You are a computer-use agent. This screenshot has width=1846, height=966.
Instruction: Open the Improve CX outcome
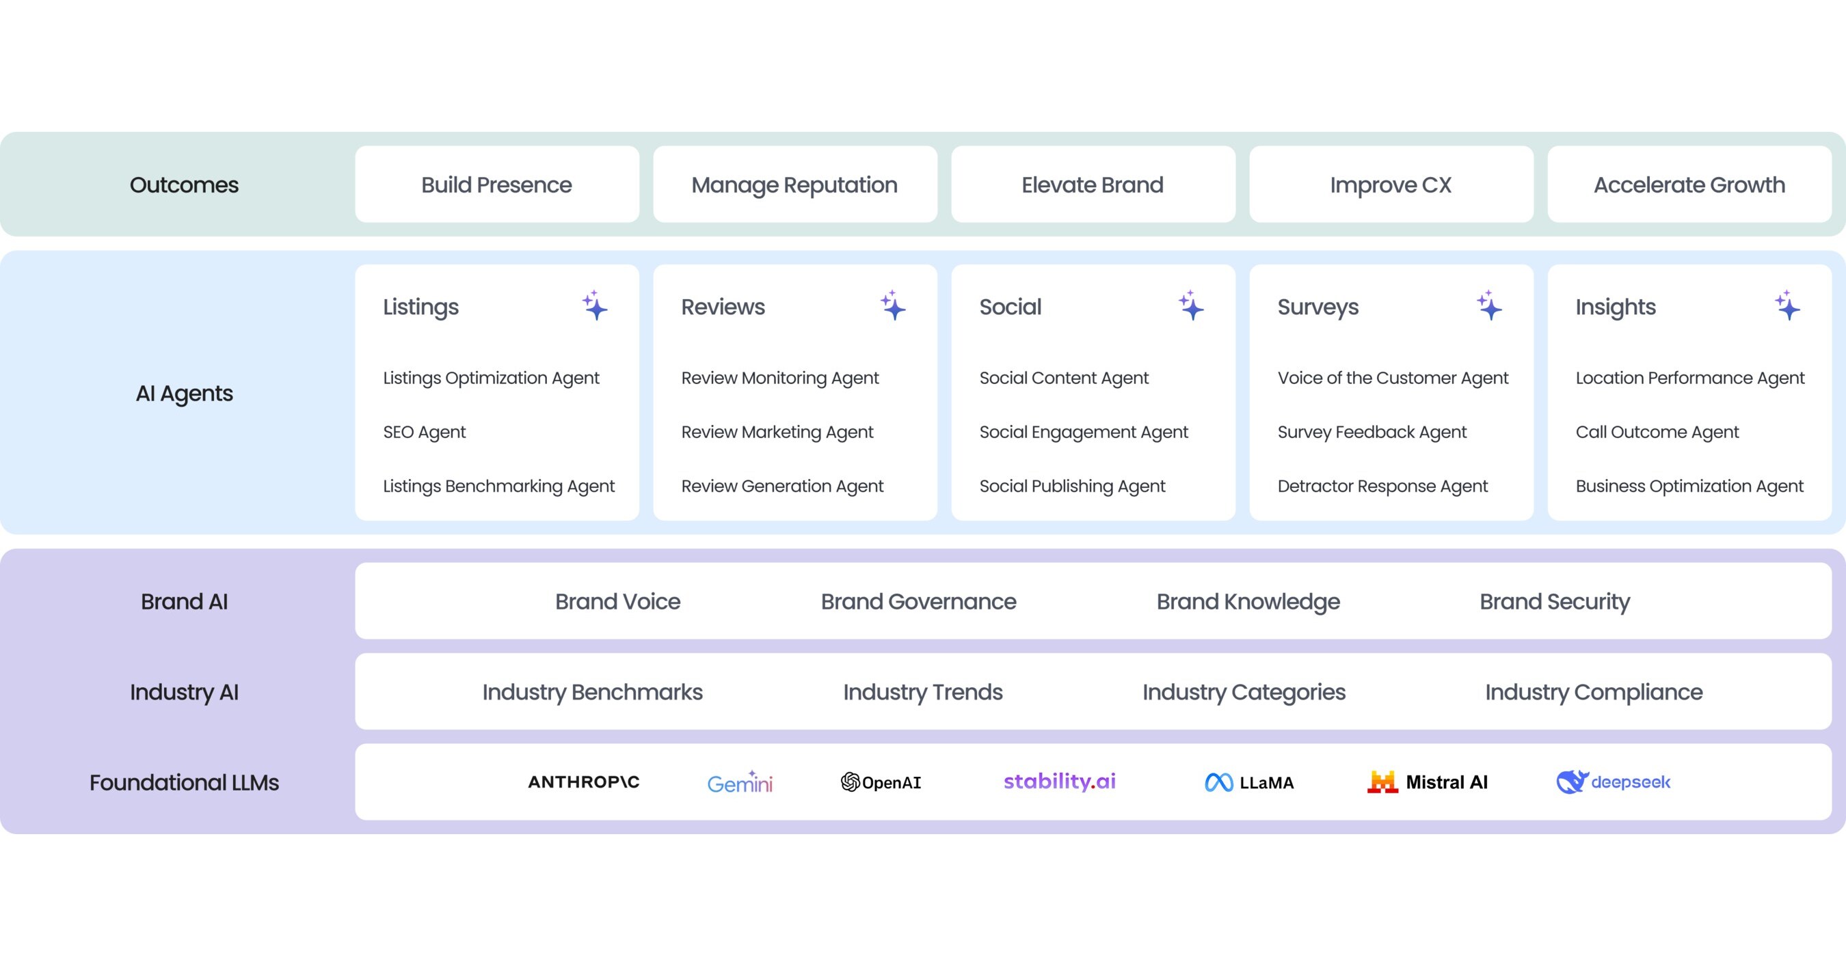1391,184
